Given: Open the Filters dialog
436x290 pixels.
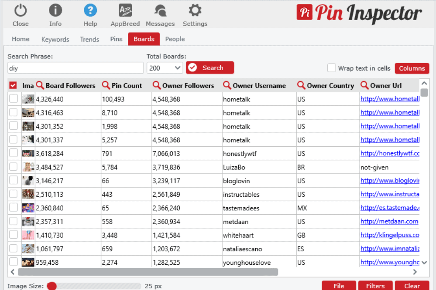Looking at the screenshot, I should tap(375, 286).
